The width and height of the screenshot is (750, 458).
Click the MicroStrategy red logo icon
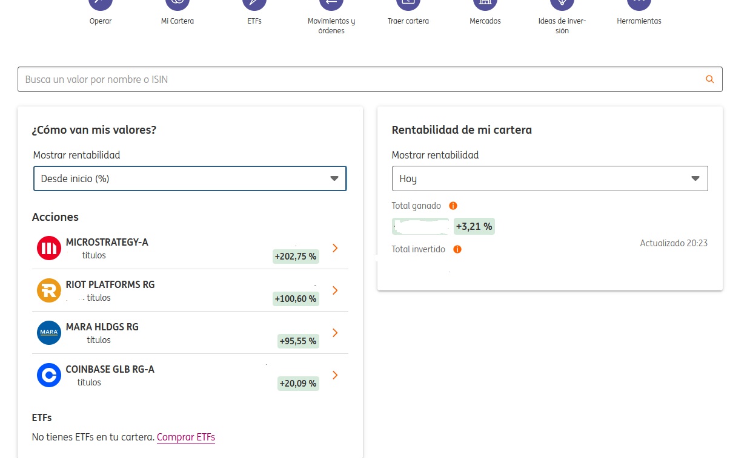click(49, 248)
